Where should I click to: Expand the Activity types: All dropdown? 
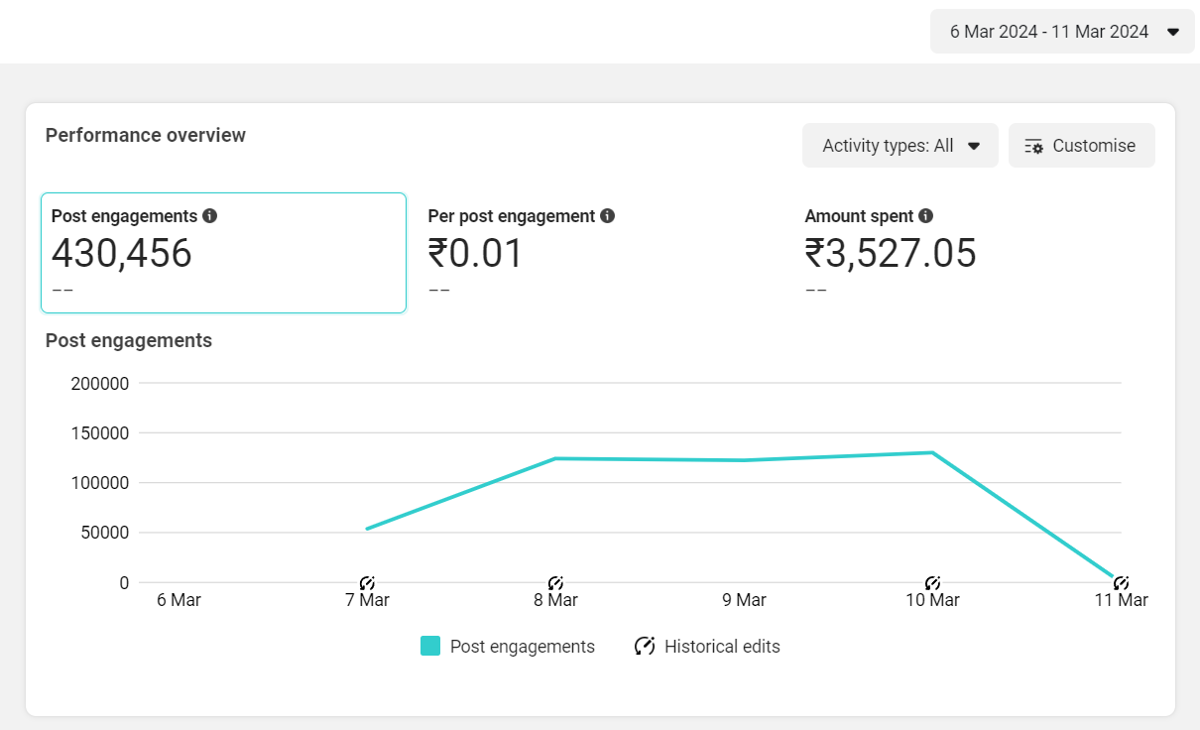pos(900,146)
